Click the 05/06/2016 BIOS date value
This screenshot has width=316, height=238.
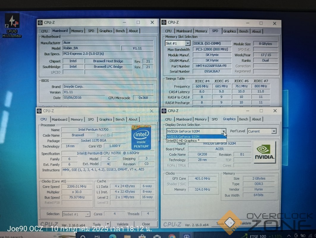click(x=84, y=98)
